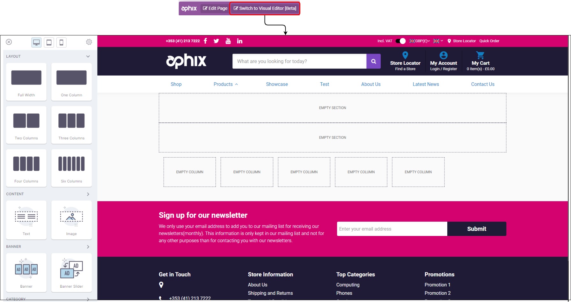Click the newsletter email address field
This screenshot has width=571, height=302.
(x=392, y=229)
